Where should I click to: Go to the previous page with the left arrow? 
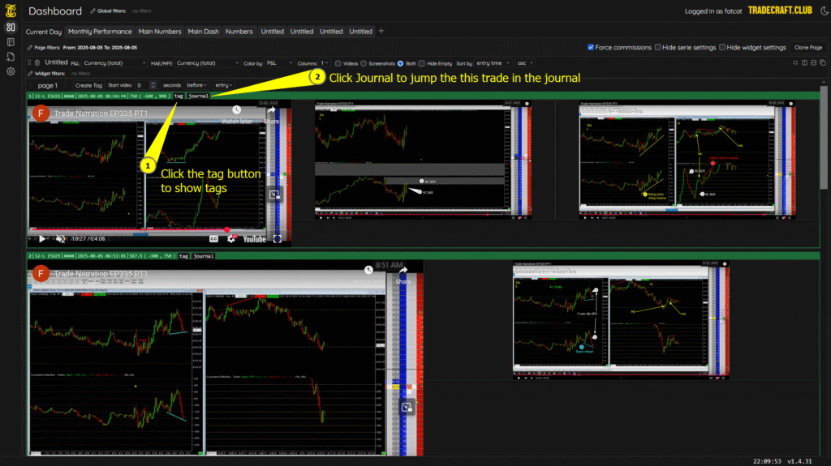pos(30,85)
